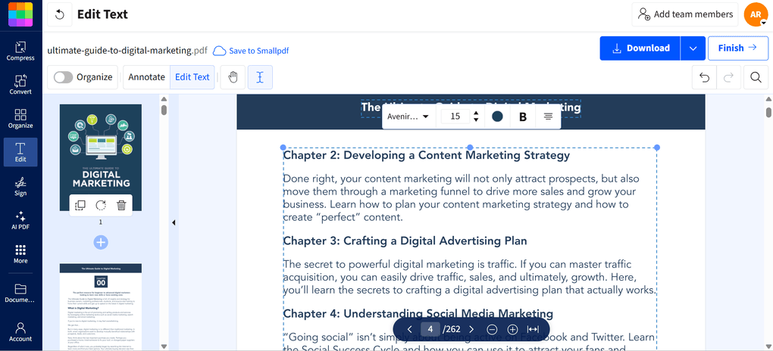This screenshot has height=351, width=773.
Task: Open the More tools grid
Action: click(20, 253)
